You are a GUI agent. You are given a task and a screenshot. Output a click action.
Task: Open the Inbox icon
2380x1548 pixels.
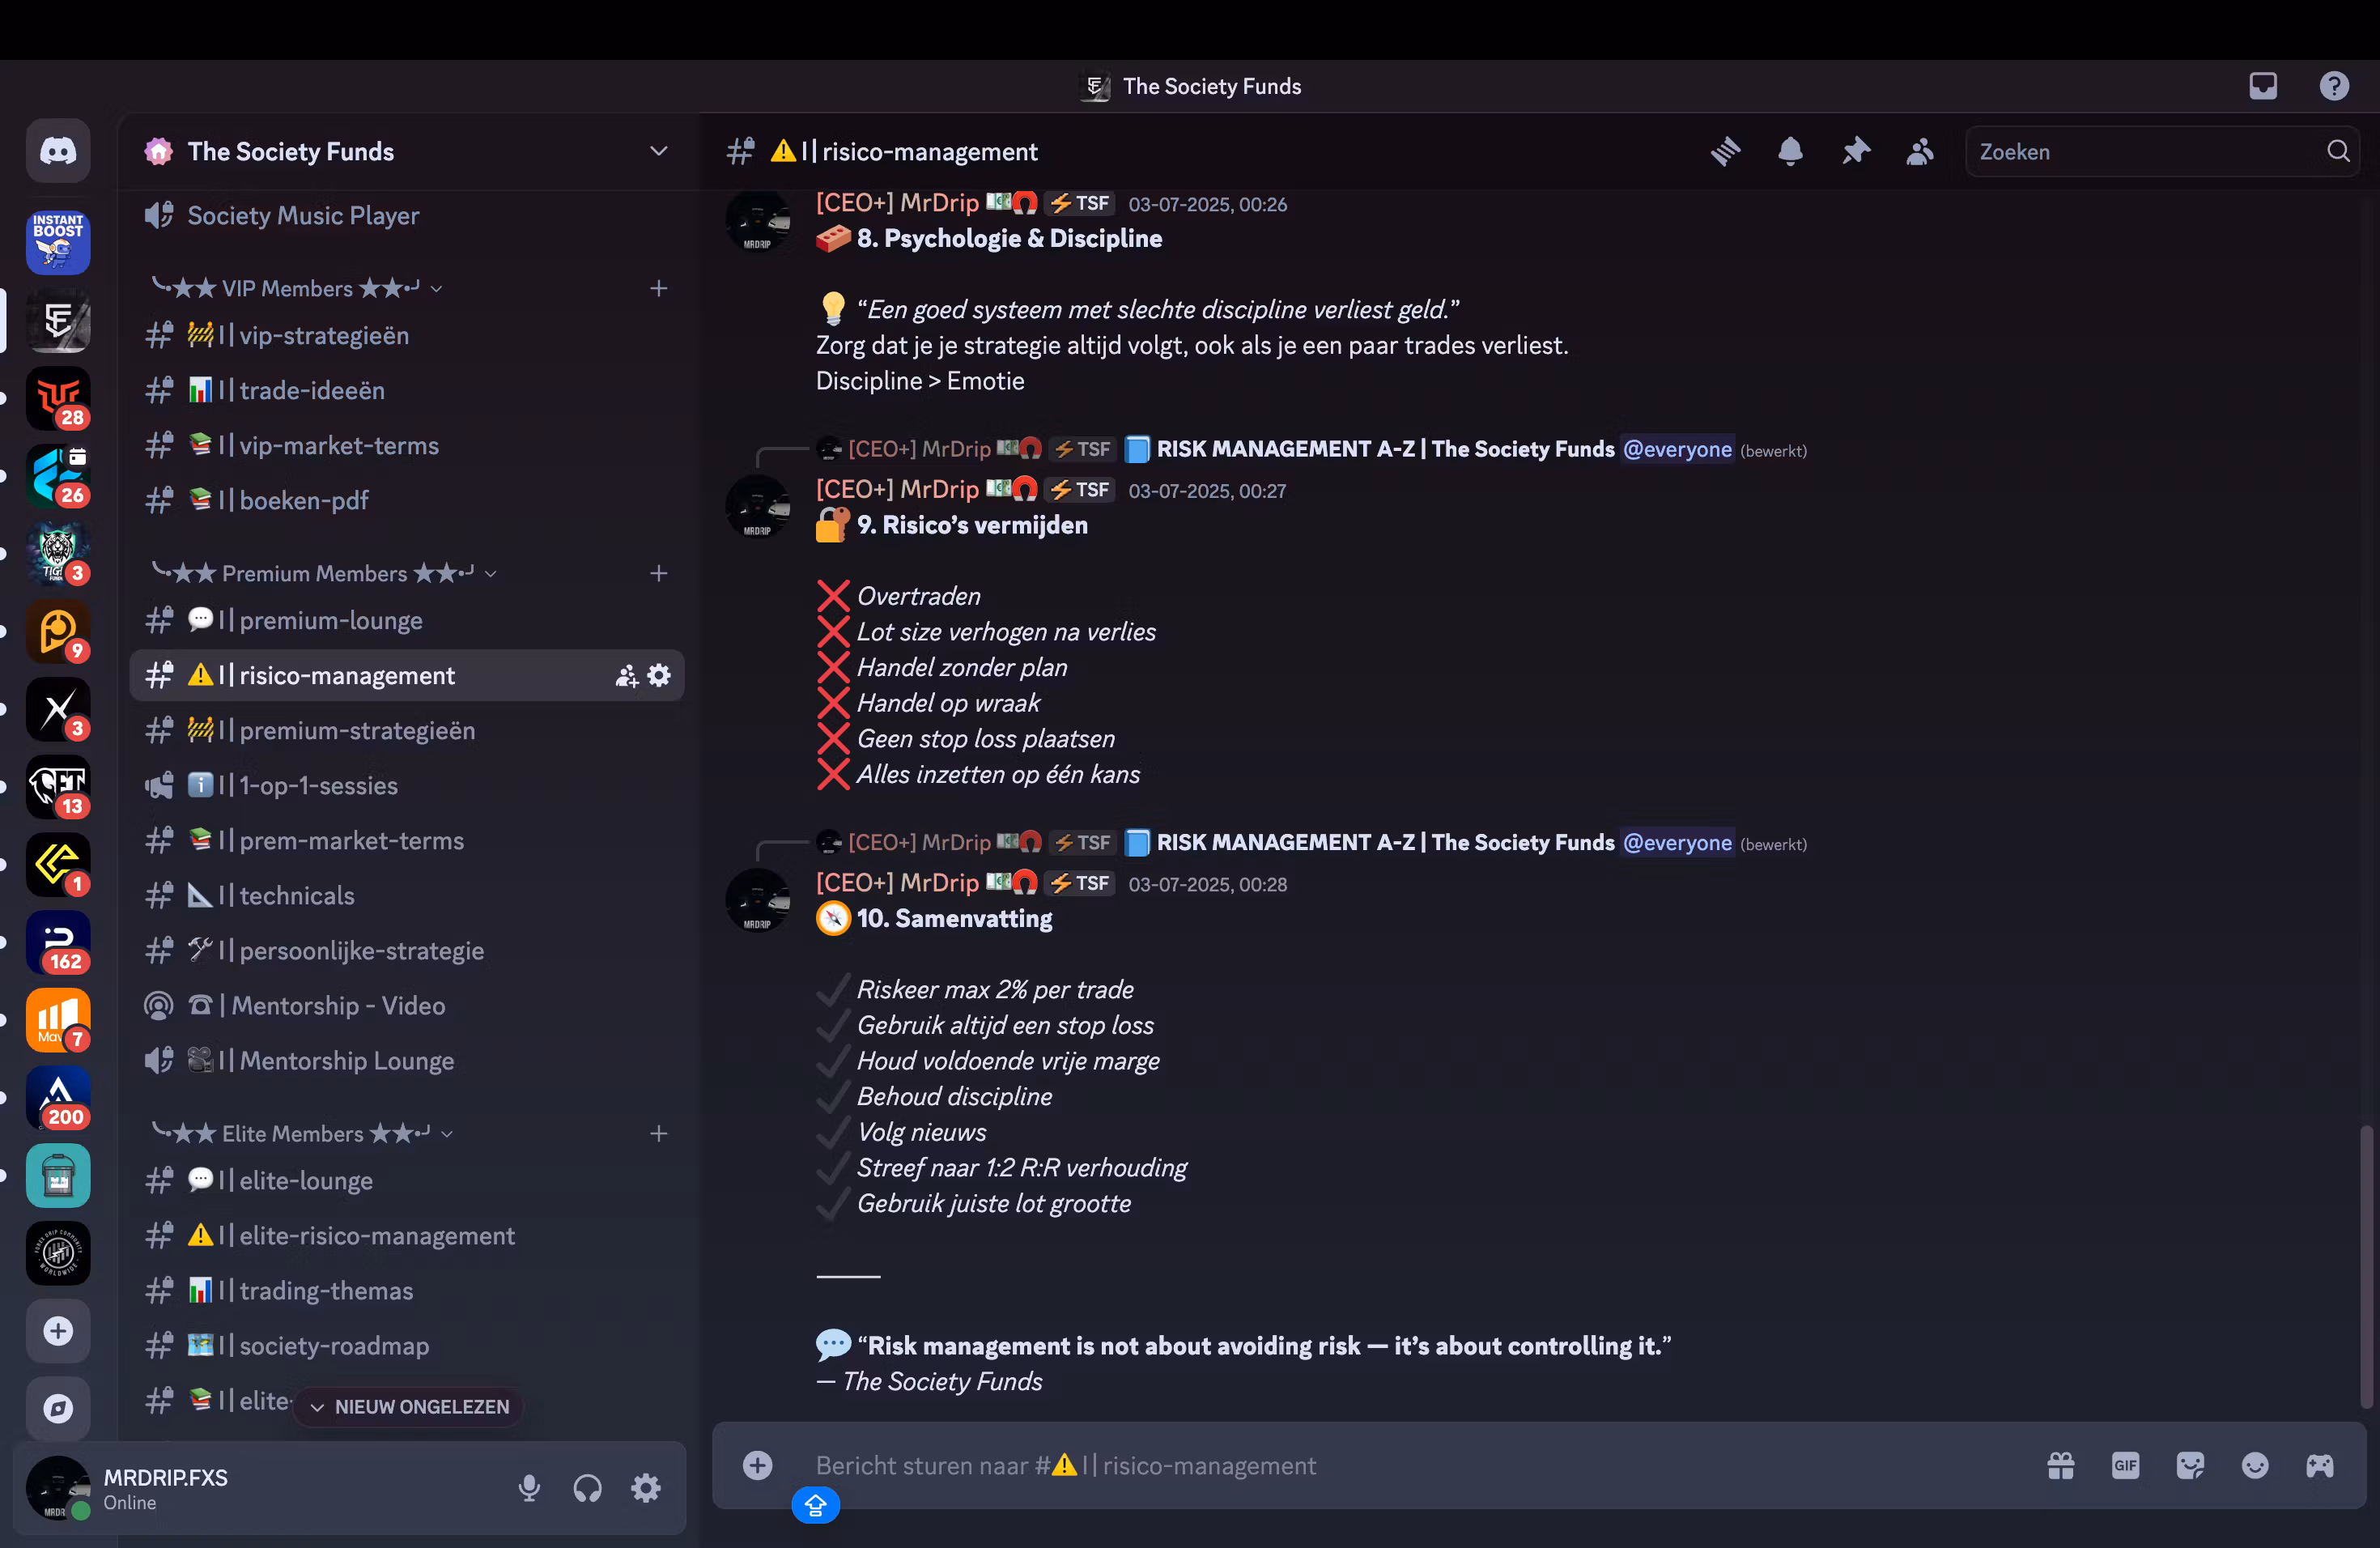[x=2263, y=86]
